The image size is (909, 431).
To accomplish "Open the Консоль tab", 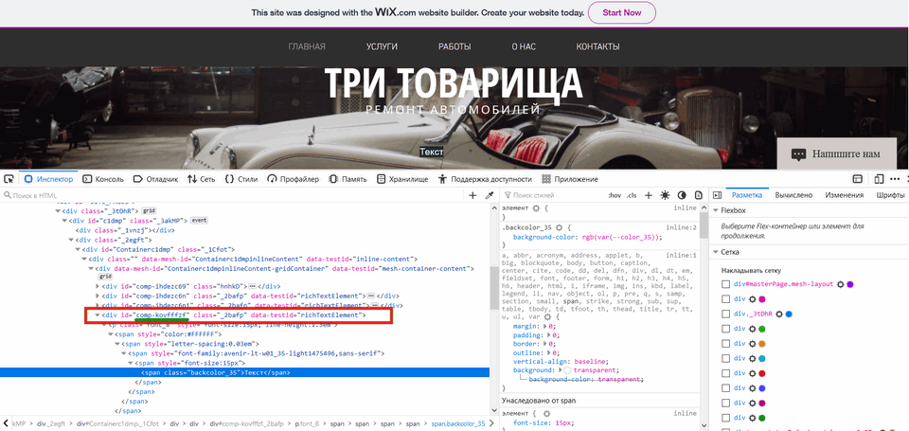I will click(102, 178).
